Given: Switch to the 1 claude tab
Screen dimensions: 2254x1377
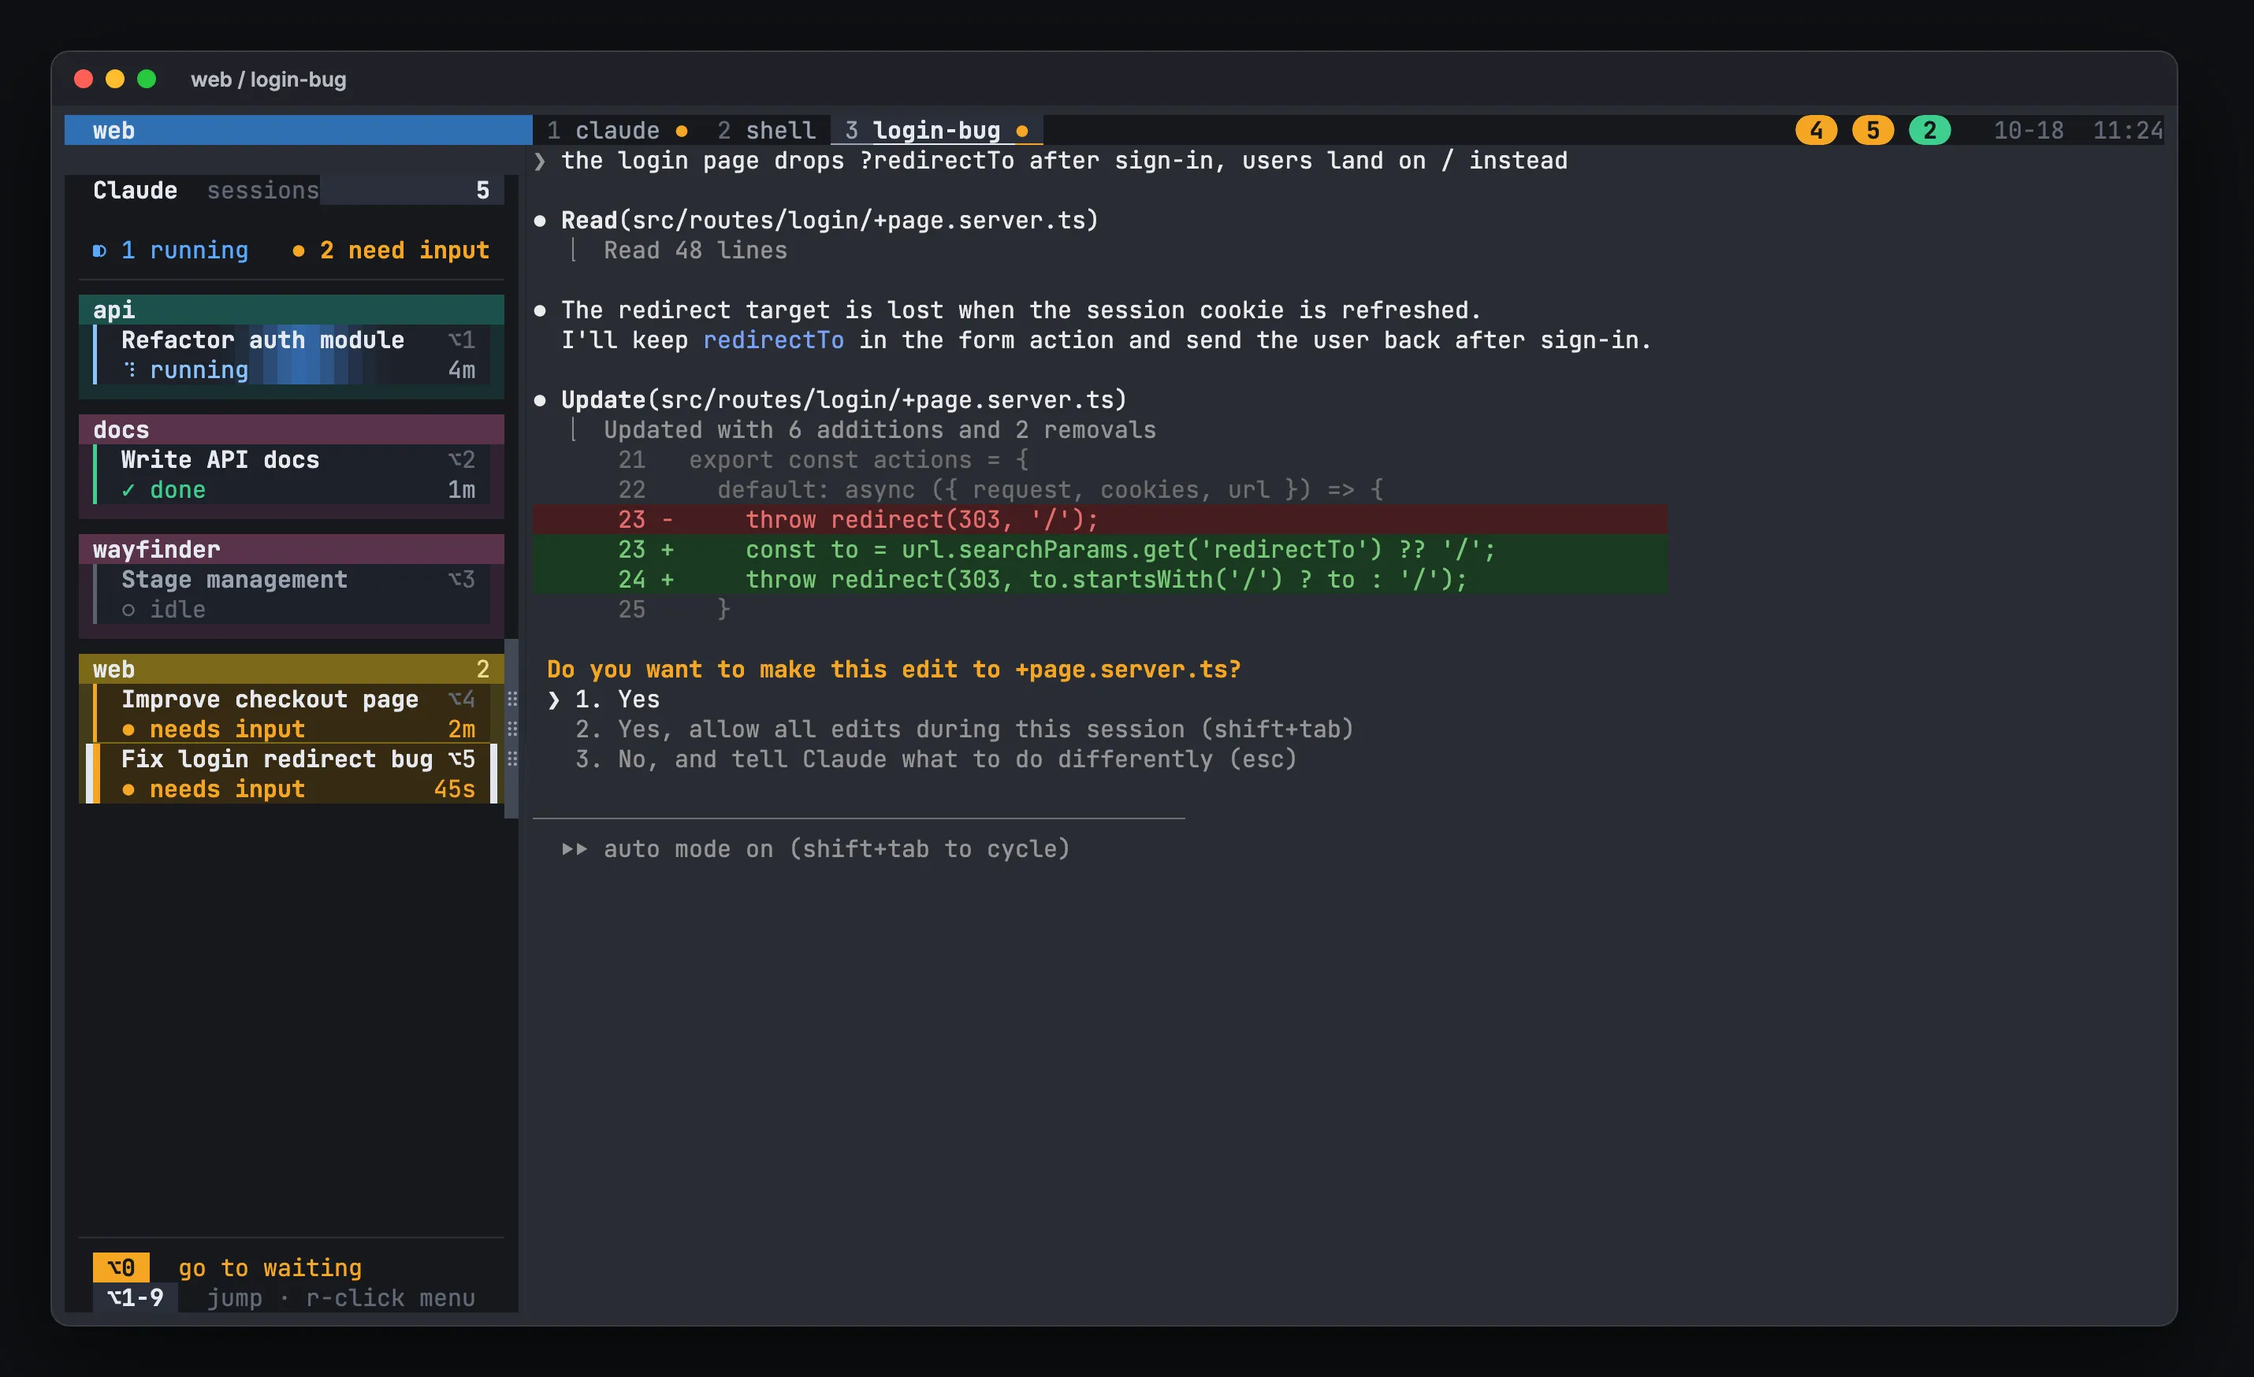Looking at the screenshot, I should click(x=617, y=131).
